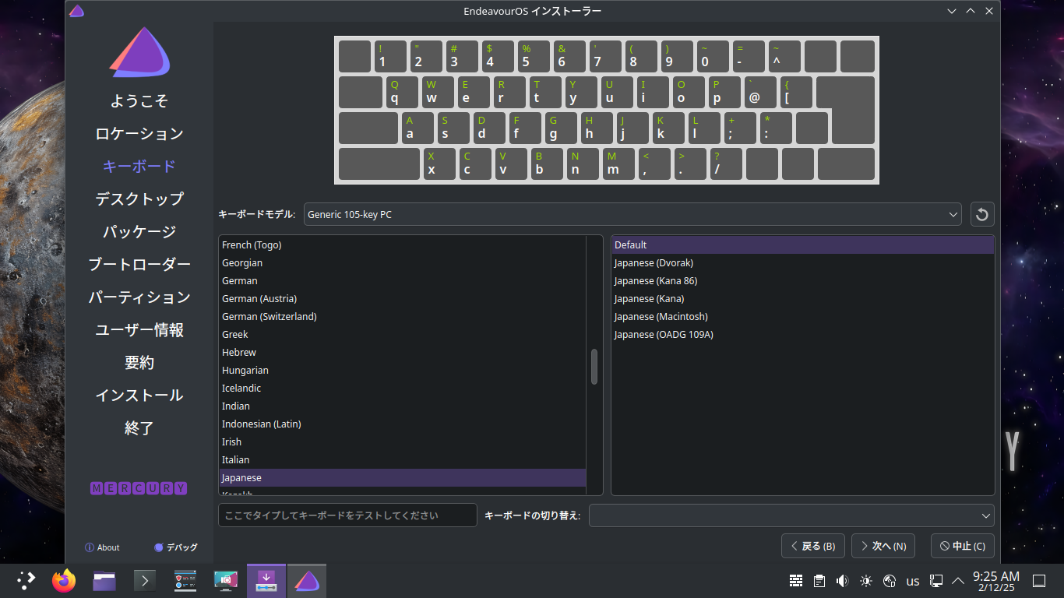Image resolution: width=1064 pixels, height=598 pixels.
Task: Open the application launcher in the taskbar
Action: click(x=26, y=580)
